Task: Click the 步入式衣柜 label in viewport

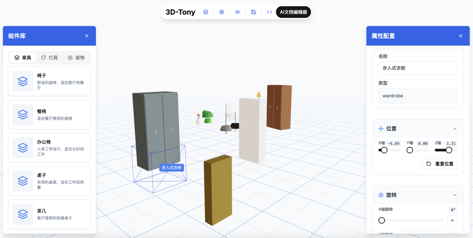Action: coord(172,167)
